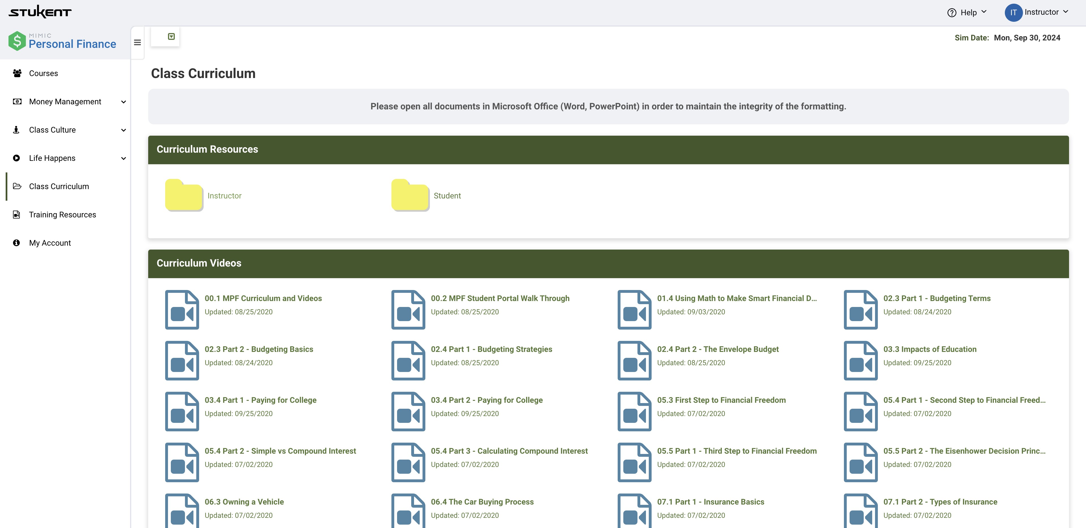The image size is (1086, 528).
Task: Open the Student yellow folder
Action: tap(410, 195)
